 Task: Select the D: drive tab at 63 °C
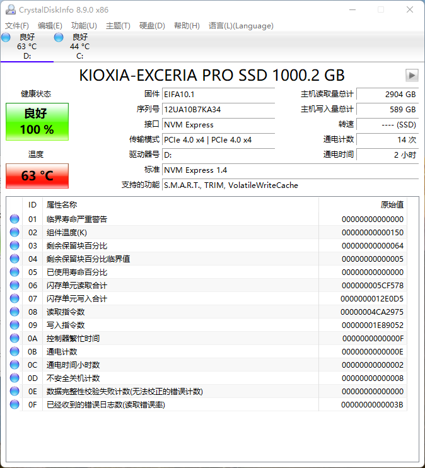[27, 47]
